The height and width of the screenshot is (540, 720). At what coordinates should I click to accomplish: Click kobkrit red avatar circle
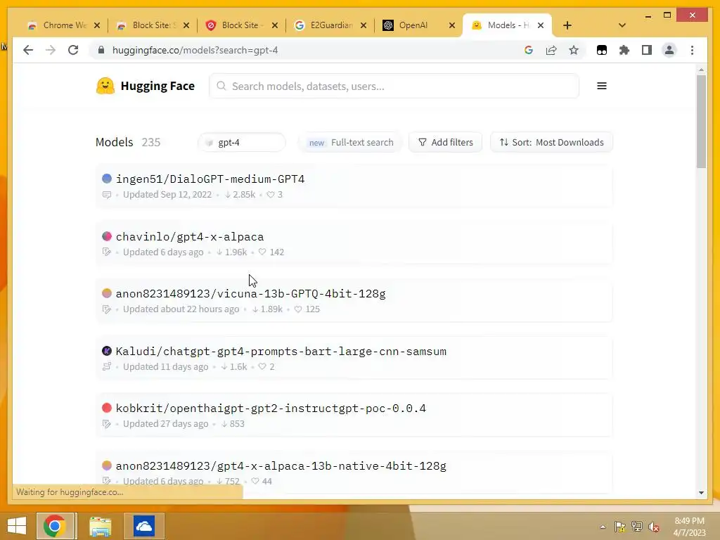107,408
